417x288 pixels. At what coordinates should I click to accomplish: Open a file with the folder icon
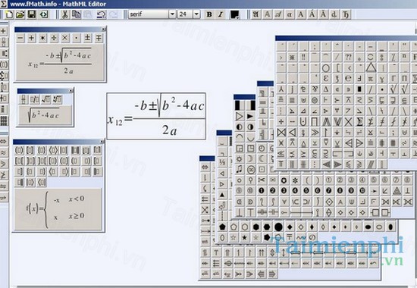tap(20, 14)
